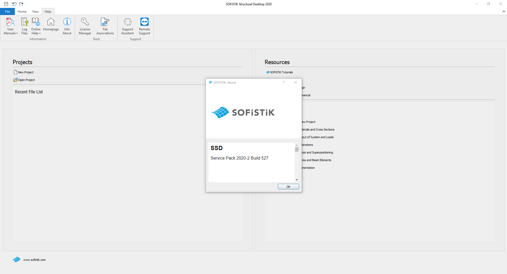Open the File menu tab
Image resolution: width=507 pixels, height=274 pixels.
click(x=7, y=12)
